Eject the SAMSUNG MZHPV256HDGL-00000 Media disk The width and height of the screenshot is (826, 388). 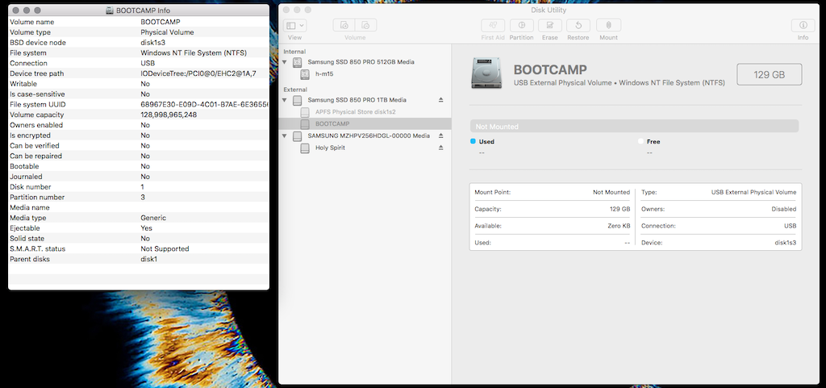click(441, 136)
